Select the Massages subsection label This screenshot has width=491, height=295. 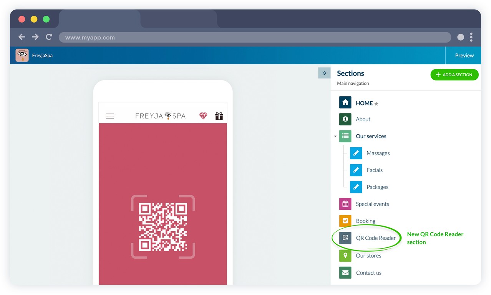(378, 153)
